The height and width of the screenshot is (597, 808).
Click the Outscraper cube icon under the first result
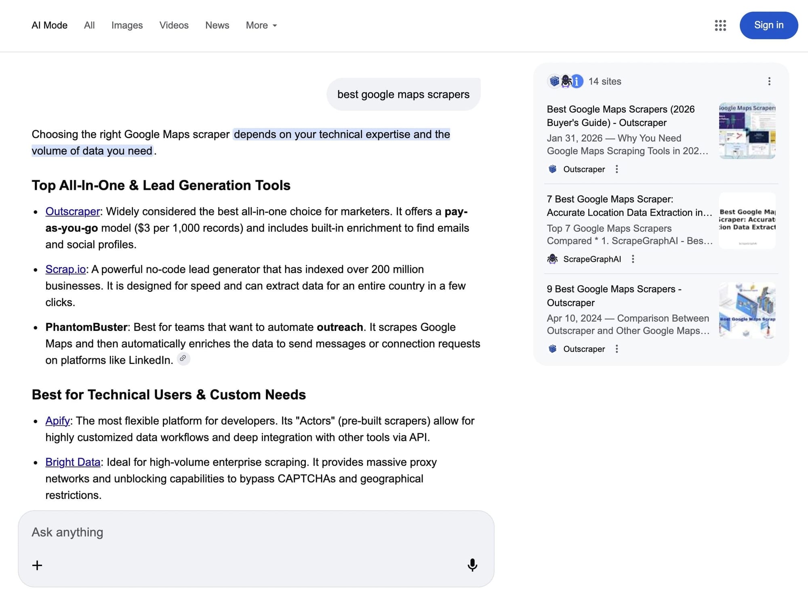pyautogui.click(x=552, y=169)
